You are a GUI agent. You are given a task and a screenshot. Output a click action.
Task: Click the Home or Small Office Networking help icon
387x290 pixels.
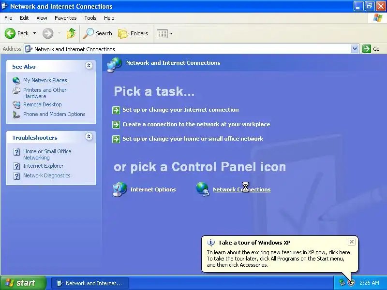[x=16, y=152]
